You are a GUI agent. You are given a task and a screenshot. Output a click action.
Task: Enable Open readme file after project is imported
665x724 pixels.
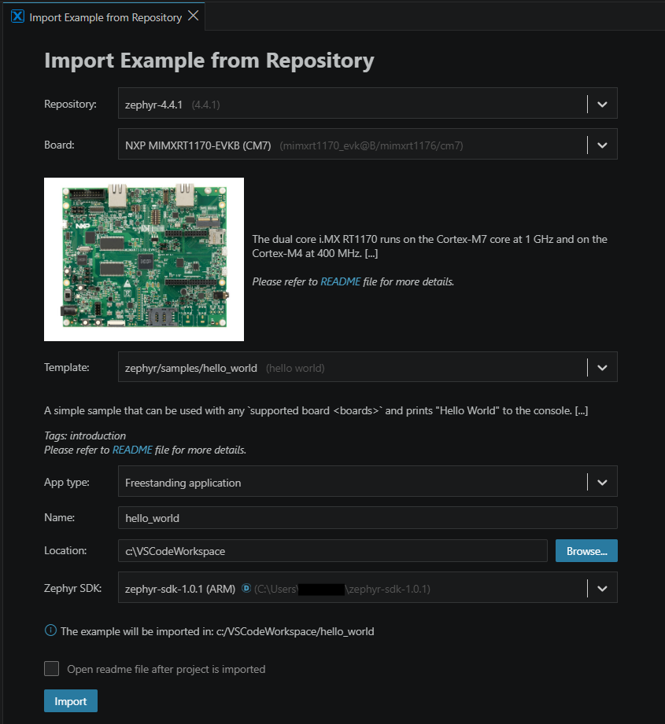click(x=51, y=669)
